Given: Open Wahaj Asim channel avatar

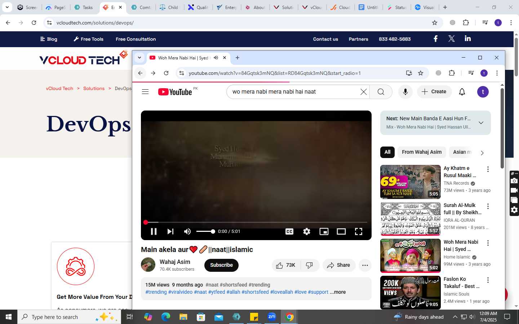Looking at the screenshot, I should click(148, 265).
